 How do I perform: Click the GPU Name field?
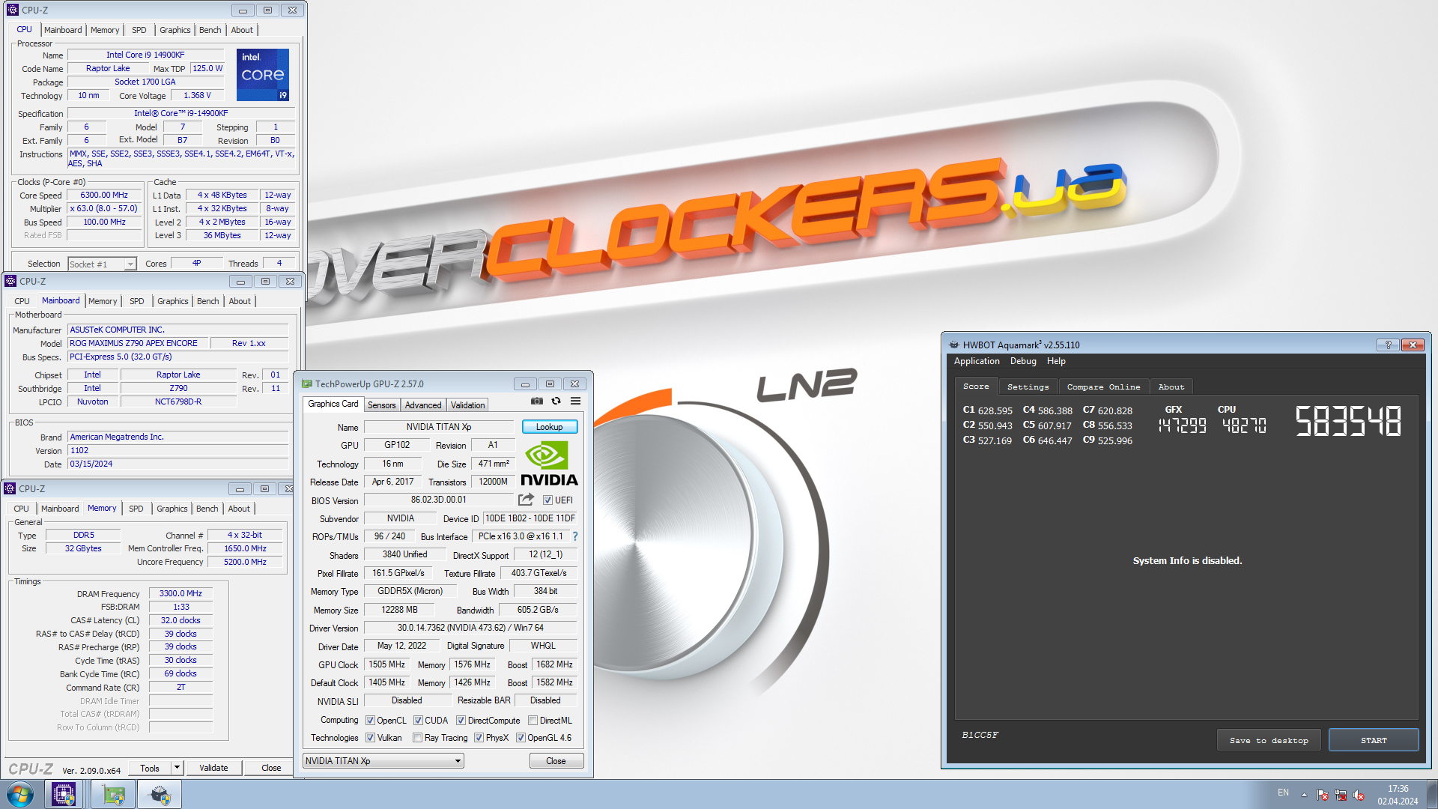pos(439,427)
